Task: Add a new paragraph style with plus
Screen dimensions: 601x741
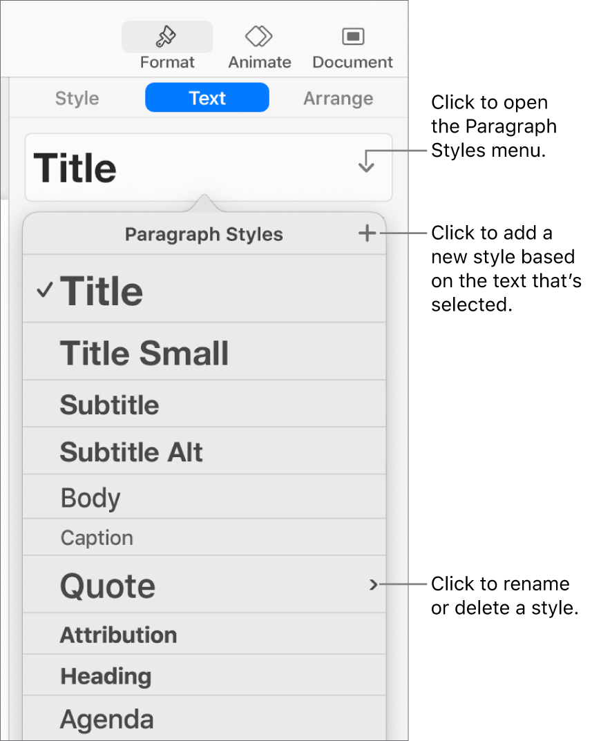Action: (367, 234)
